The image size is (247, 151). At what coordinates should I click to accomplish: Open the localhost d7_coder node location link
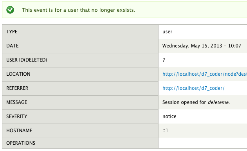pos(205,74)
